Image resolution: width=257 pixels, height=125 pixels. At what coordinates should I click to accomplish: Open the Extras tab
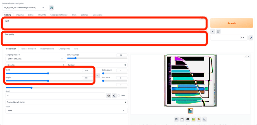[31, 15]
